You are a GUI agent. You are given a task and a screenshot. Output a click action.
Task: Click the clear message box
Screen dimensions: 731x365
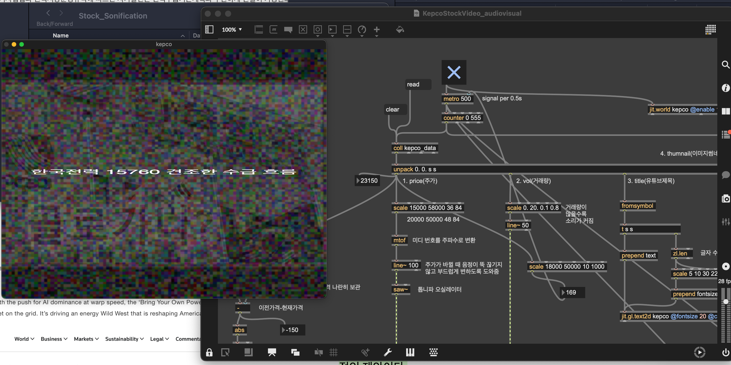coord(395,109)
